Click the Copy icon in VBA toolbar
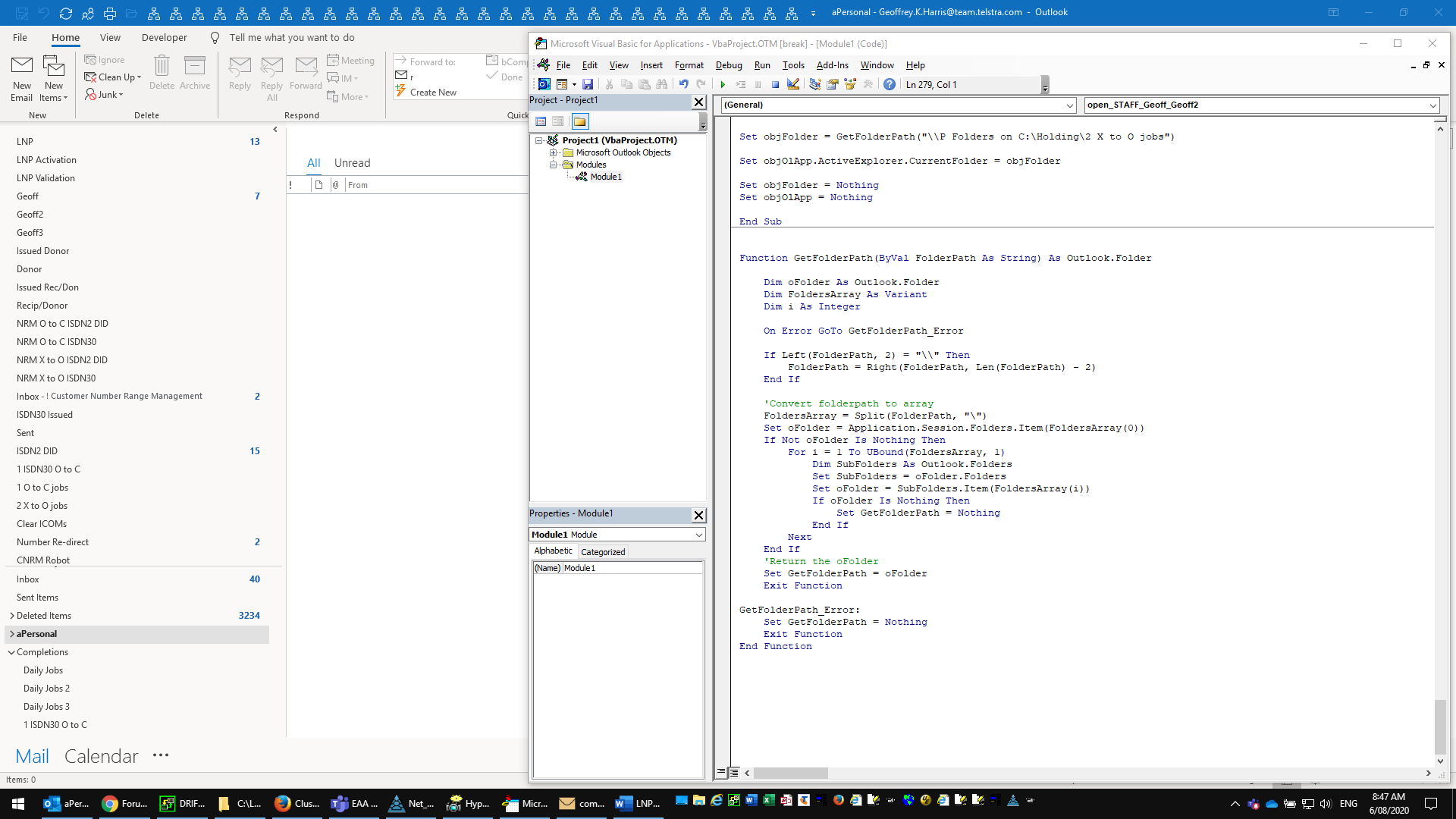 click(626, 84)
